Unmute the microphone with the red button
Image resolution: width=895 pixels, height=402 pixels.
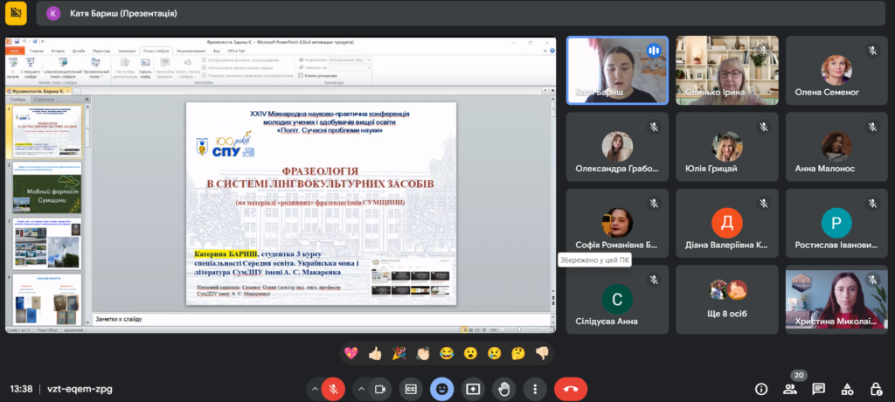pyautogui.click(x=332, y=388)
